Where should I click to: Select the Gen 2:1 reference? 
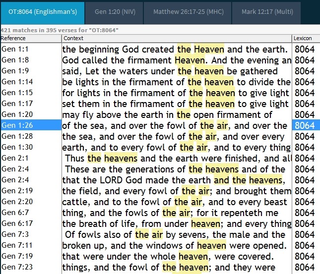pyautogui.click(x=15, y=158)
